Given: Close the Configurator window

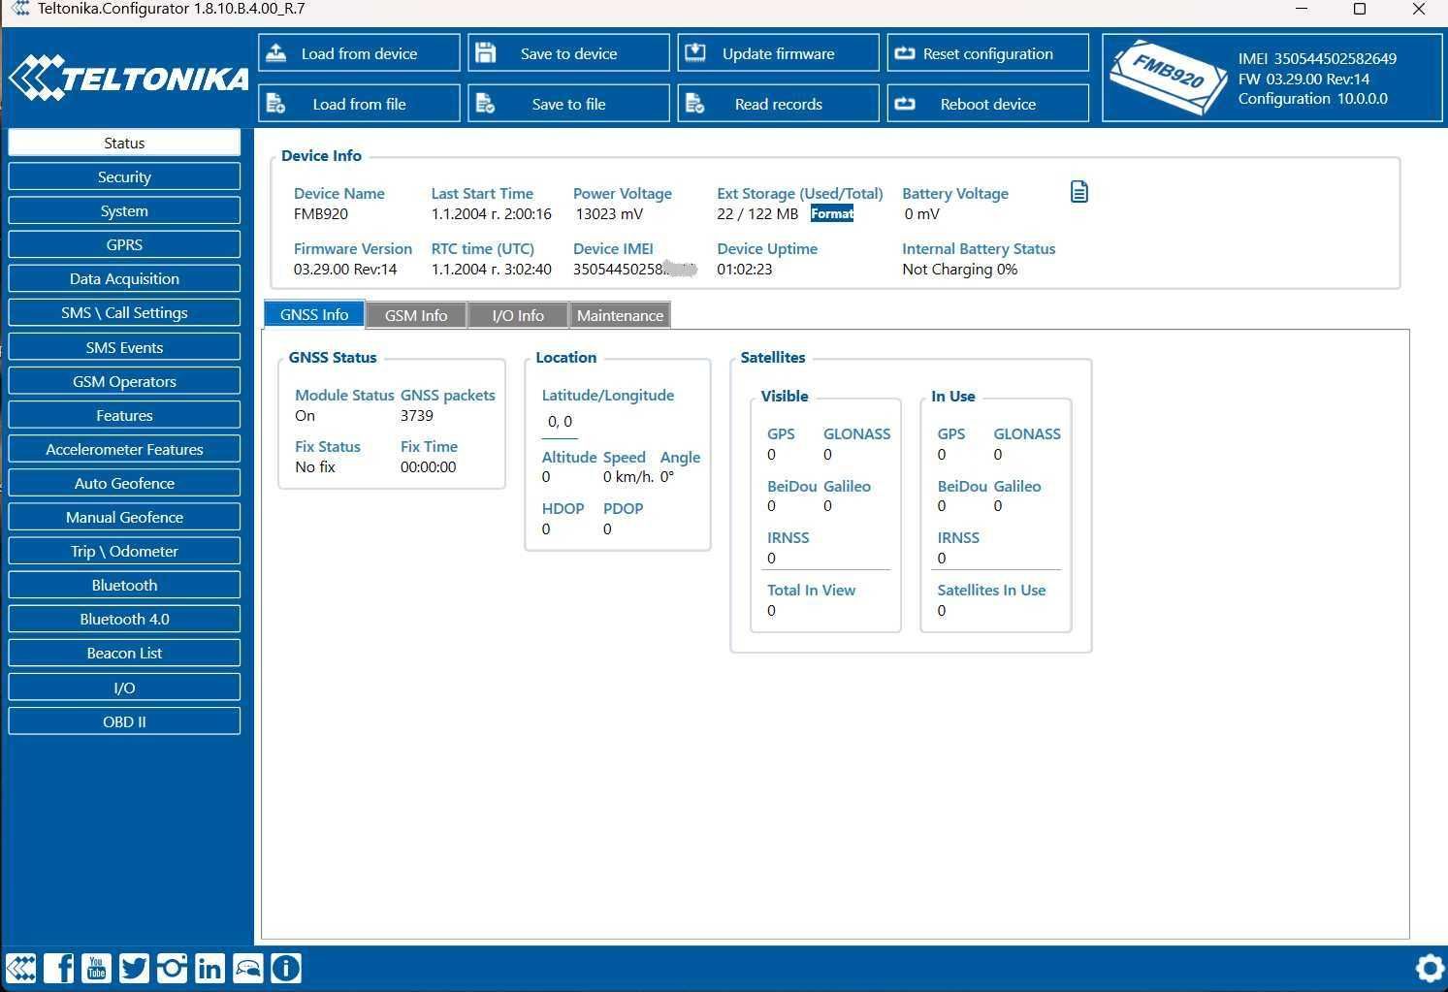Looking at the screenshot, I should (x=1418, y=9).
